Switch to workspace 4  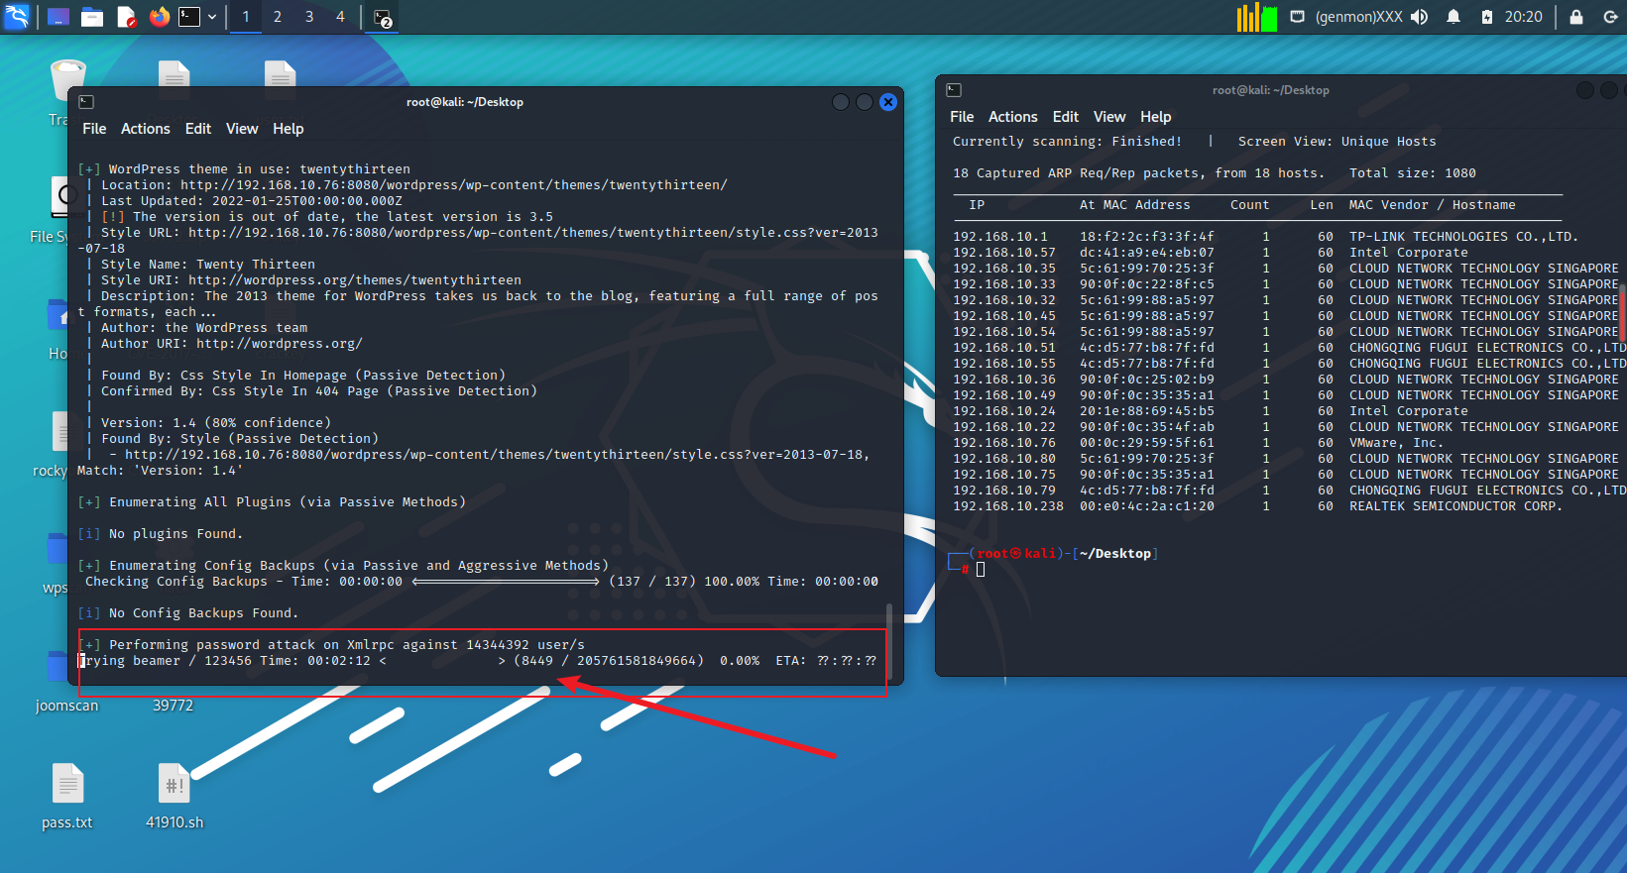[340, 17]
